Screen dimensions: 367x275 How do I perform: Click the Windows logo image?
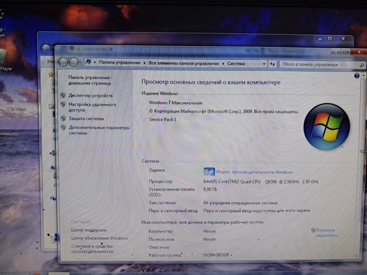click(x=327, y=126)
